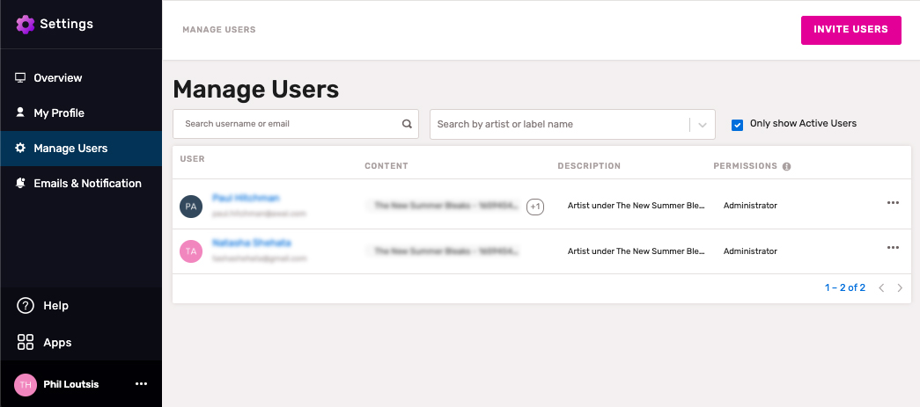This screenshot has height=407, width=920.
Task: Open Phil Loutsis account options menu
Action: tap(141, 384)
